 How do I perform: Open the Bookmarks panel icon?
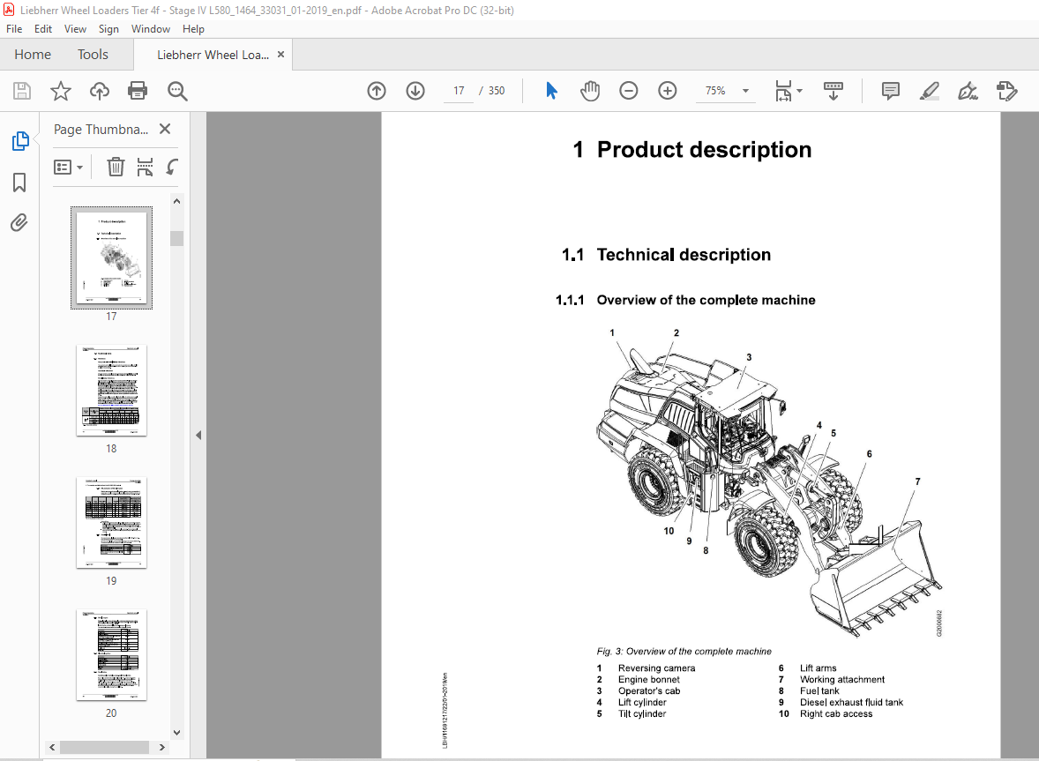(19, 183)
